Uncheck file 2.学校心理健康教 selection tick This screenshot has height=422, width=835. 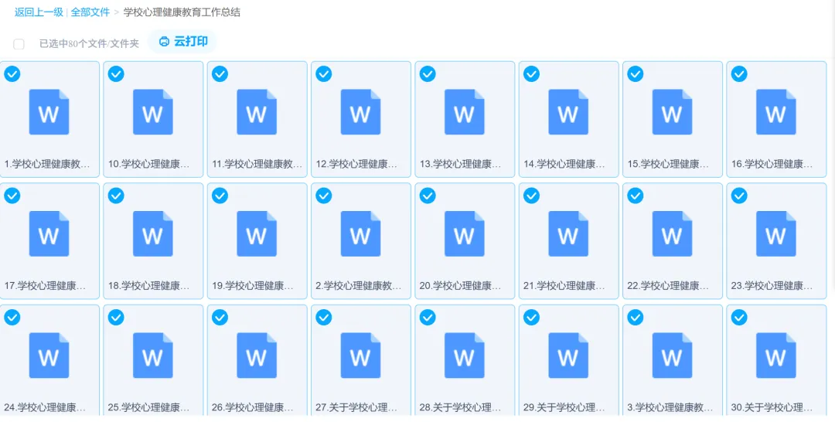coord(324,196)
